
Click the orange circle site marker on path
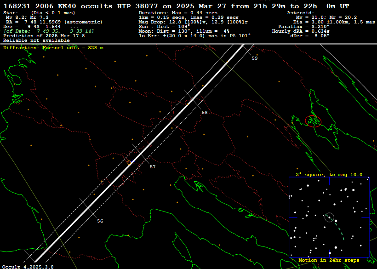click(129, 162)
